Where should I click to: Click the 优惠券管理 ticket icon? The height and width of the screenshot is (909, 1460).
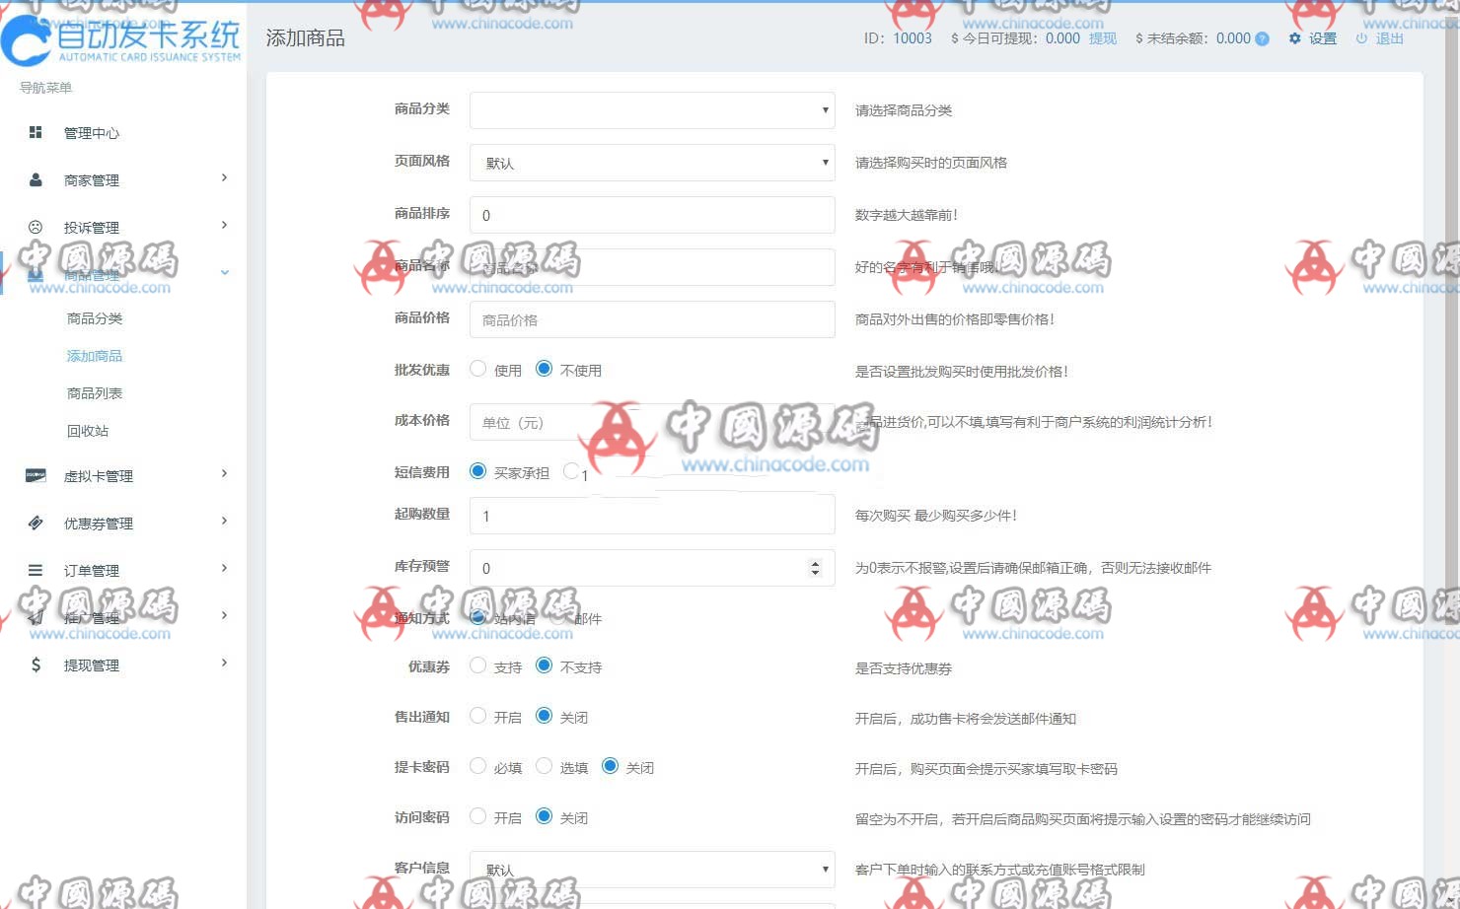tap(36, 523)
